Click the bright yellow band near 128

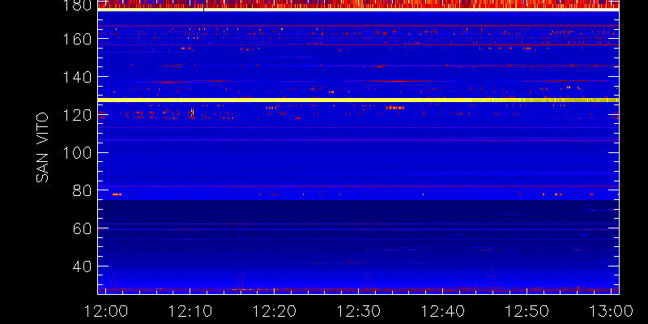[x=358, y=100]
